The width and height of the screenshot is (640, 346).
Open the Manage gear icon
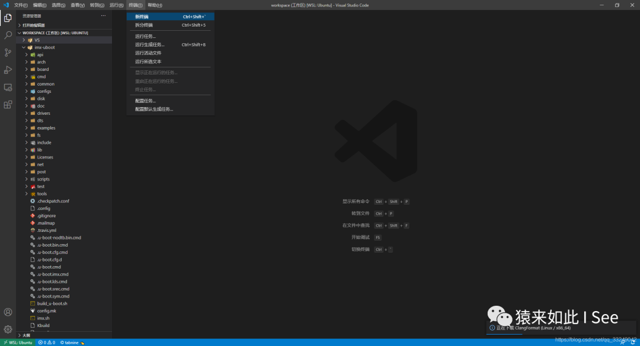[8, 329]
